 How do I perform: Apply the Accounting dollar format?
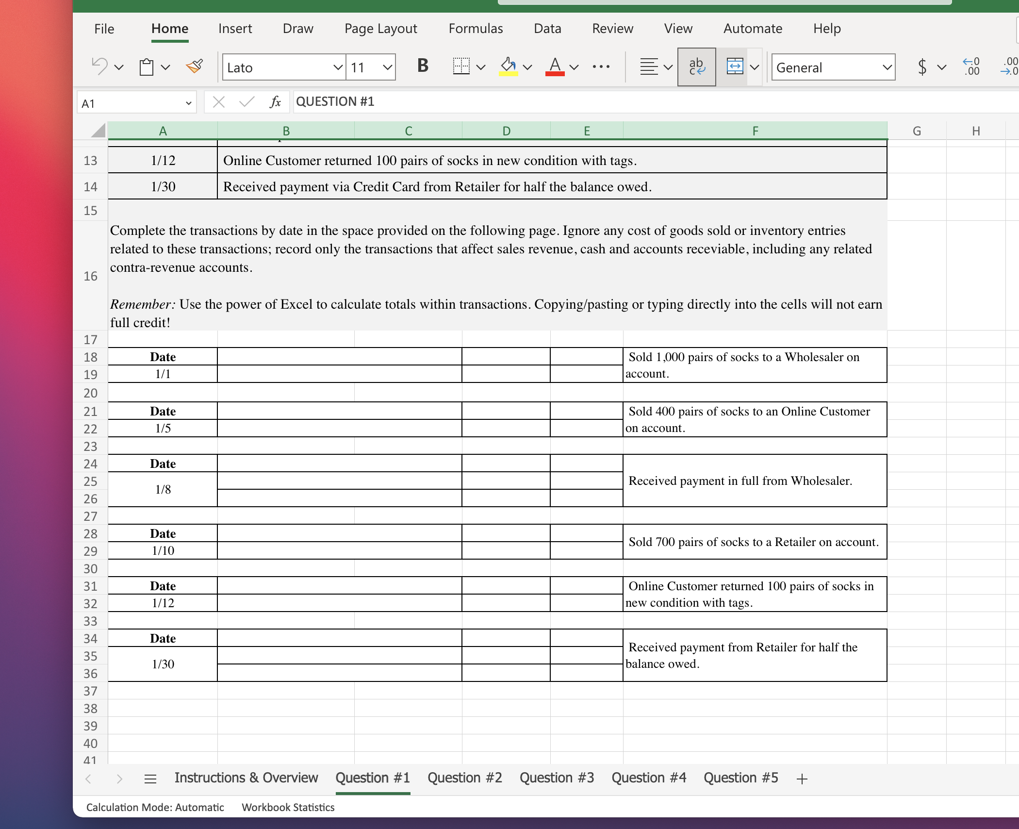click(x=922, y=67)
